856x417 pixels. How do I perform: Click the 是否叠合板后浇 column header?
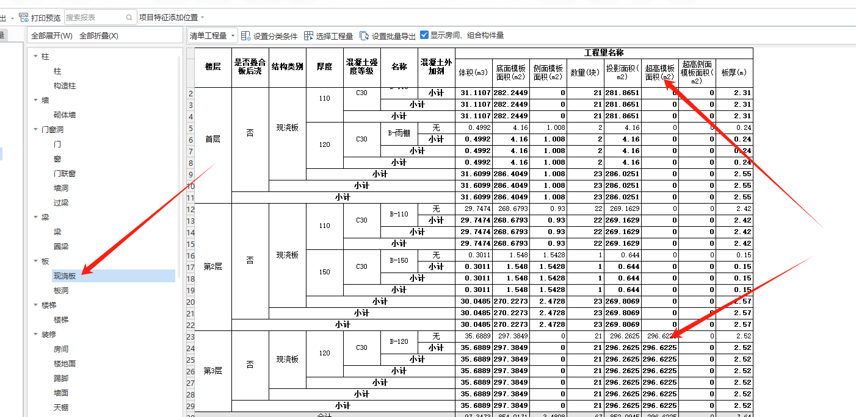pyautogui.click(x=250, y=67)
